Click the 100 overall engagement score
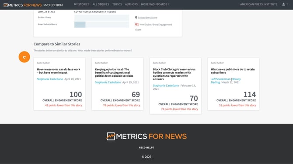Viewport: 293px width, 164px height. pos(76,95)
